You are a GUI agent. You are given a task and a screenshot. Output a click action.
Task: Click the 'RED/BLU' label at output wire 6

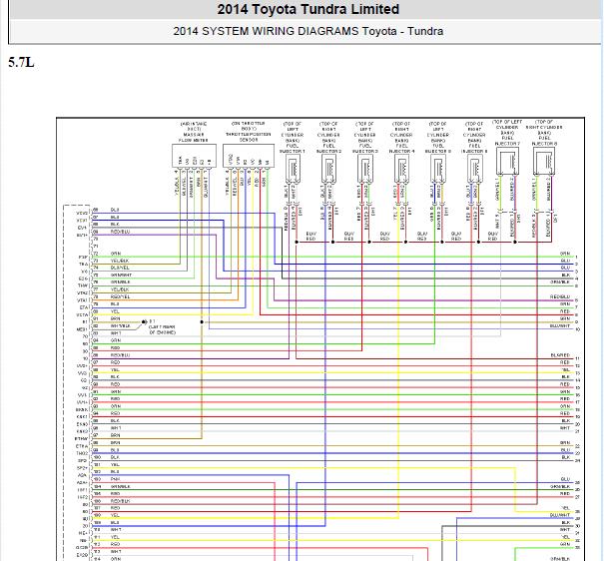coord(560,296)
